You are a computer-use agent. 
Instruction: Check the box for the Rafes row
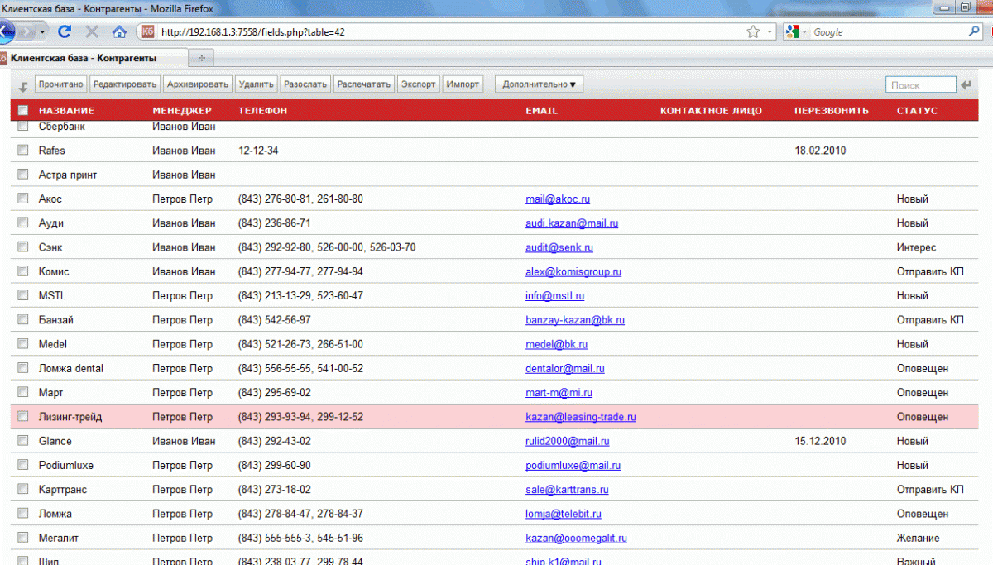(x=23, y=151)
